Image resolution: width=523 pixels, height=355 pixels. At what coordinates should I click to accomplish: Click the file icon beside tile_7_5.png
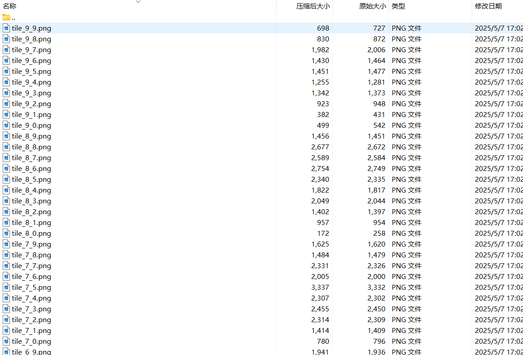tap(6, 288)
